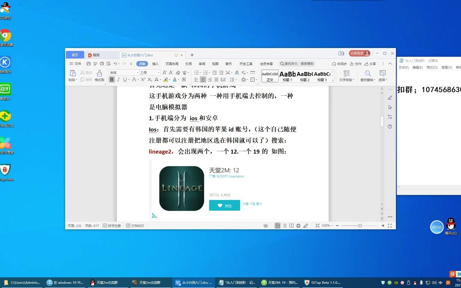The height and width of the screenshot is (288, 461).
Task: Apply superscript with the X² icon
Action: (143, 79)
